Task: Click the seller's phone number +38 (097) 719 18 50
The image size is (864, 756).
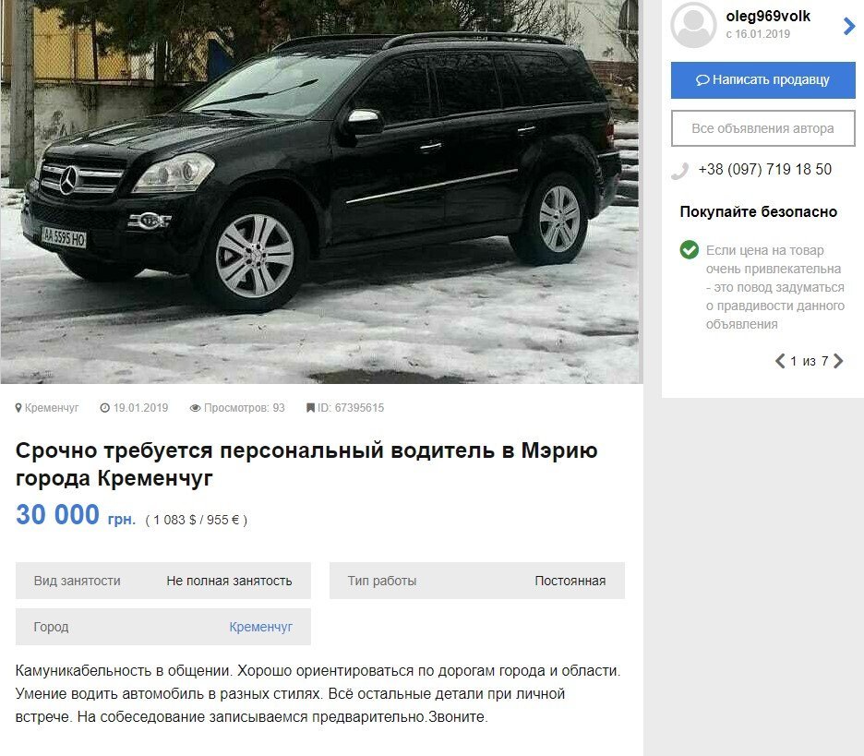Action: (x=765, y=169)
